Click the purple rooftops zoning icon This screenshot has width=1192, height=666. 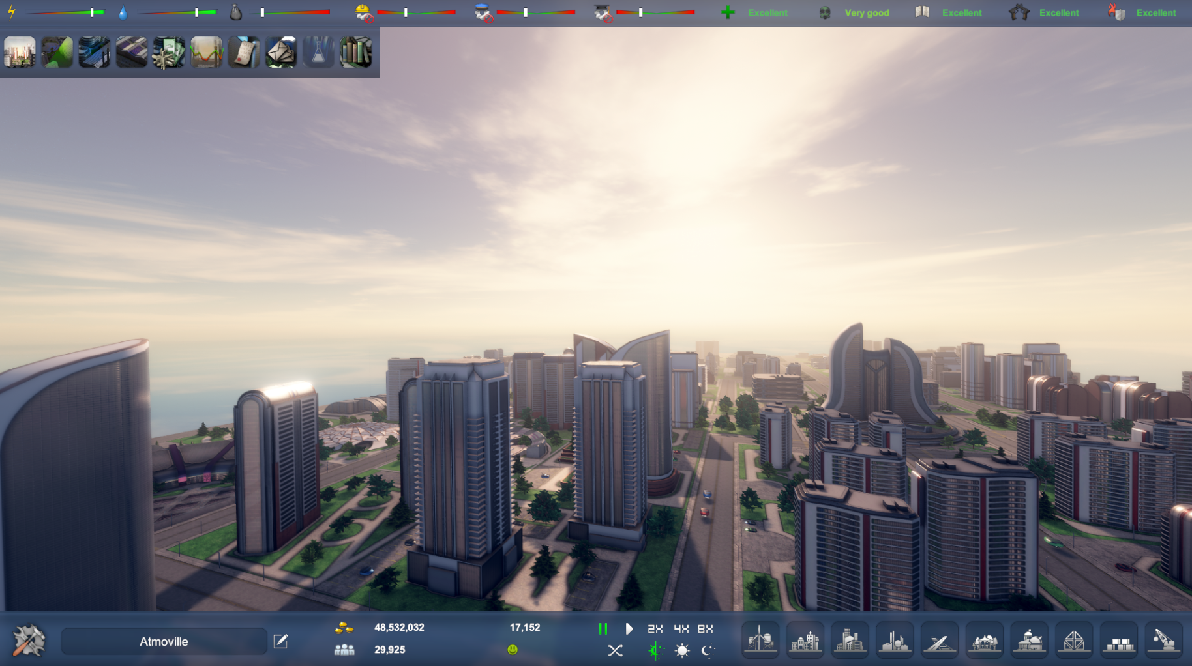[x=132, y=52]
